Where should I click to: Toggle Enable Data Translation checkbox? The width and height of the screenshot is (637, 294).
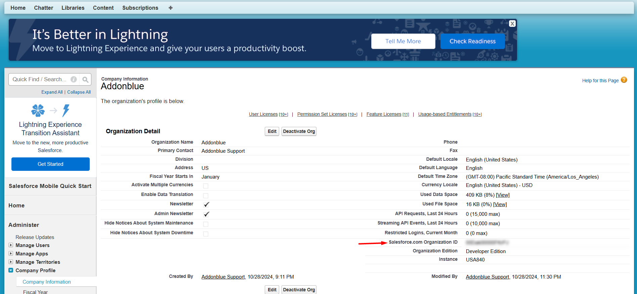click(206, 196)
